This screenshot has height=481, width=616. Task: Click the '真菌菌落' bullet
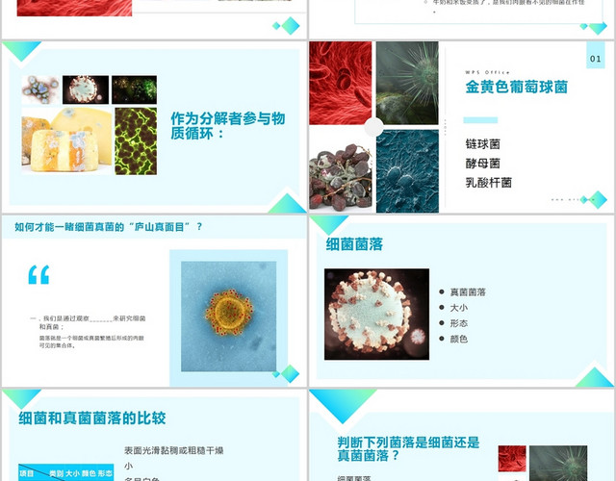468,292
